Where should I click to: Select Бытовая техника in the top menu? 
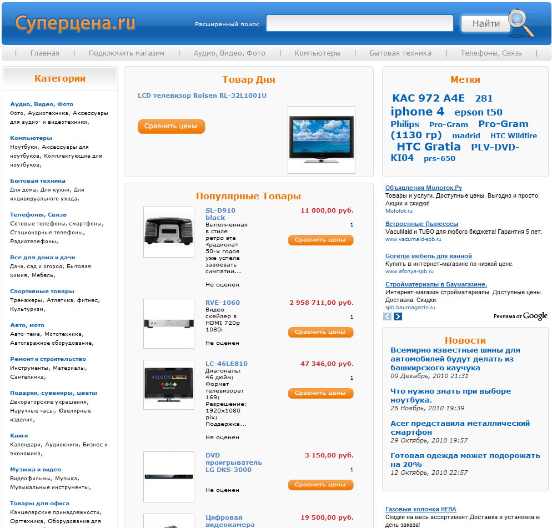(400, 53)
